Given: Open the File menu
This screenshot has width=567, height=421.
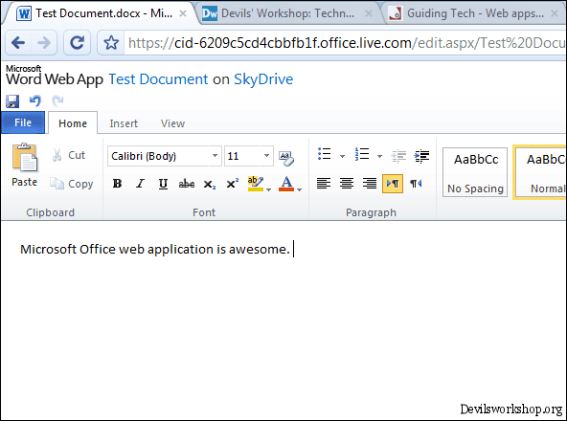Looking at the screenshot, I should (x=23, y=122).
